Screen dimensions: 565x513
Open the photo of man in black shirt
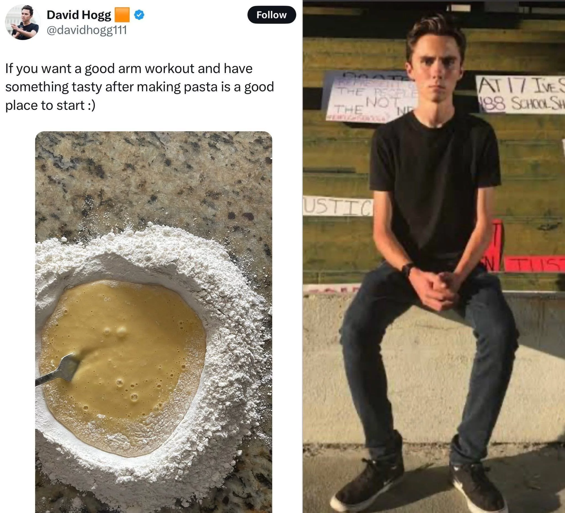point(434,256)
